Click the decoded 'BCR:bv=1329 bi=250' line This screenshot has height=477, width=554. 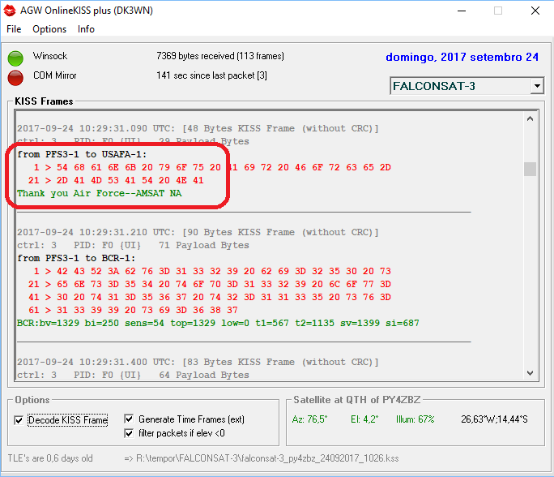click(218, 323)
